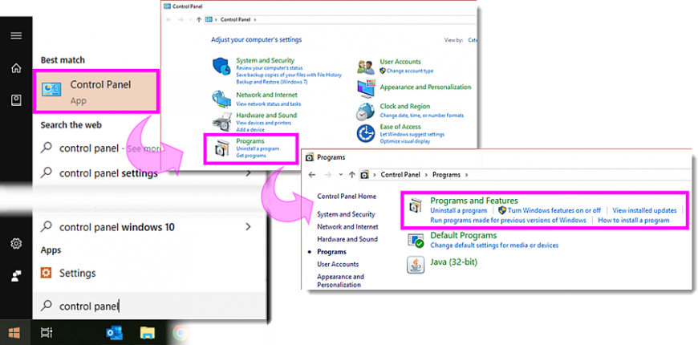This screenshot has width=698, height=345.
Task: Open System and Security in Programs sidebar
Action: [346, 214]
